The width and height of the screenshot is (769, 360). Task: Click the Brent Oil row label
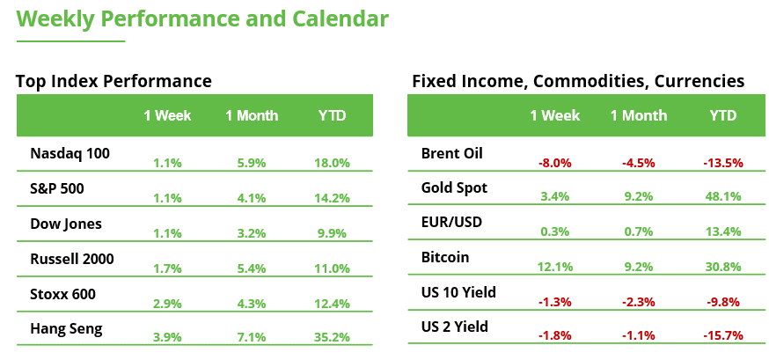pyautogui.click(x=451, y=153)
